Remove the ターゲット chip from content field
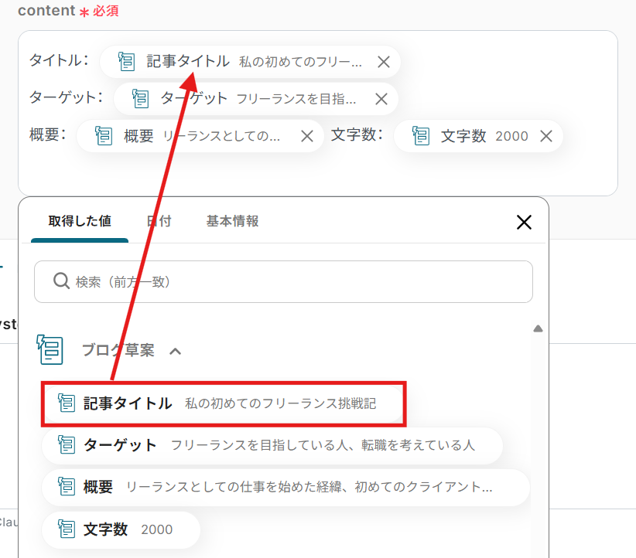The width and height of the screenshot is (636, 558). click(x=381, y=99)
